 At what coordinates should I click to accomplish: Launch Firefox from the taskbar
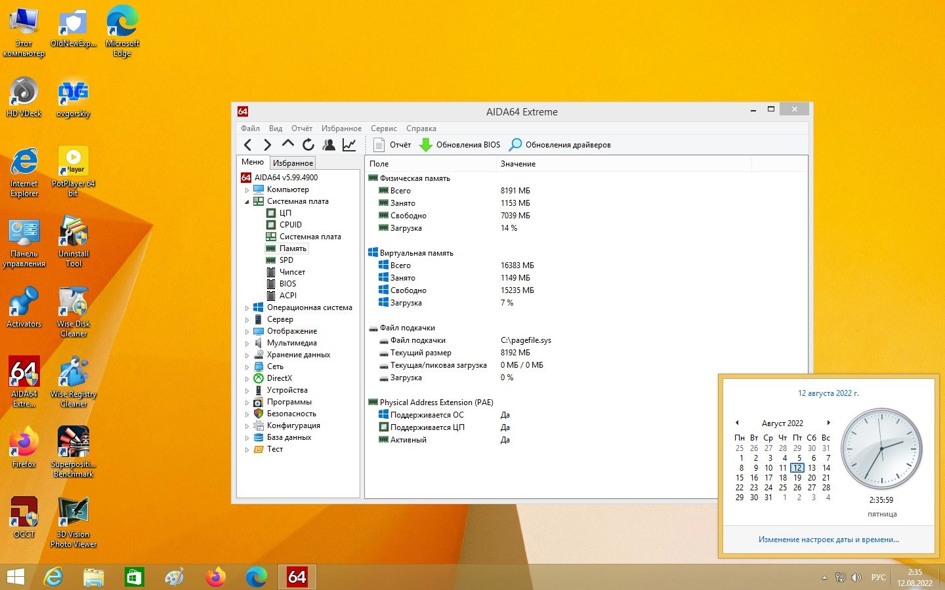[x=215, y=577]
